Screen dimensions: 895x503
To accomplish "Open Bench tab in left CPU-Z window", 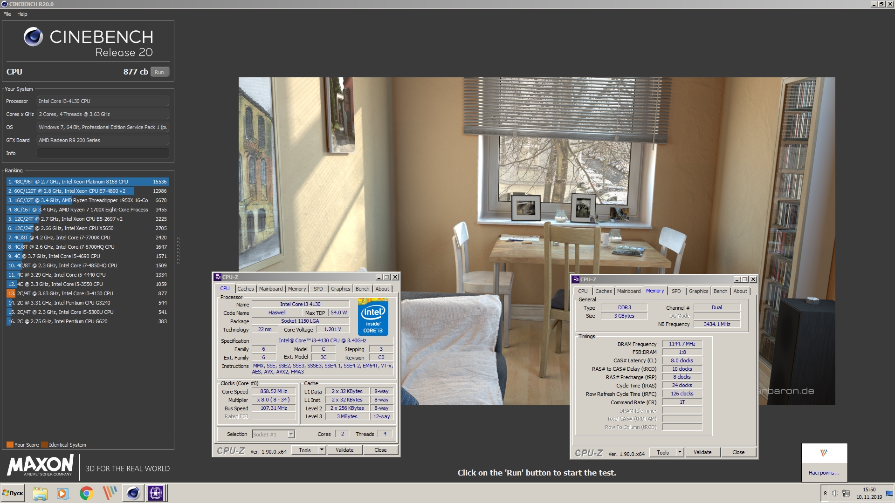I will [363, 289].
